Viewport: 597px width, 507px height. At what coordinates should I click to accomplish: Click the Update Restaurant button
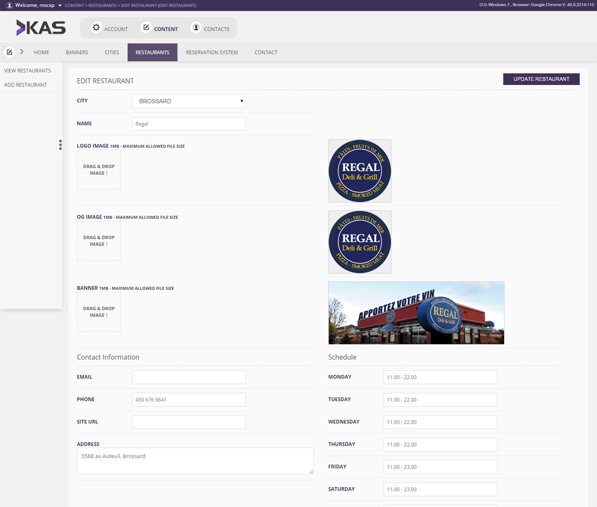click(x=542, y=79)
